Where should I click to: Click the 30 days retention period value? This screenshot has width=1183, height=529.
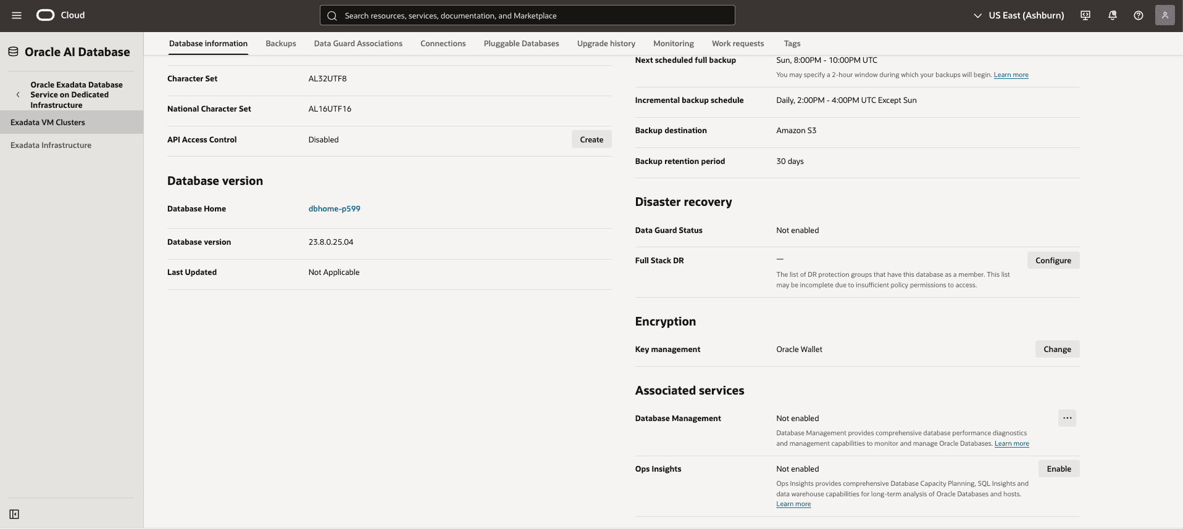click(790, 162)
